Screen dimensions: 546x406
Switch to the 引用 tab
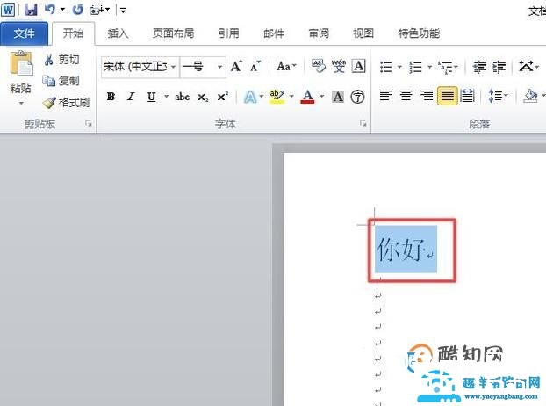click(x=229, y=33)
